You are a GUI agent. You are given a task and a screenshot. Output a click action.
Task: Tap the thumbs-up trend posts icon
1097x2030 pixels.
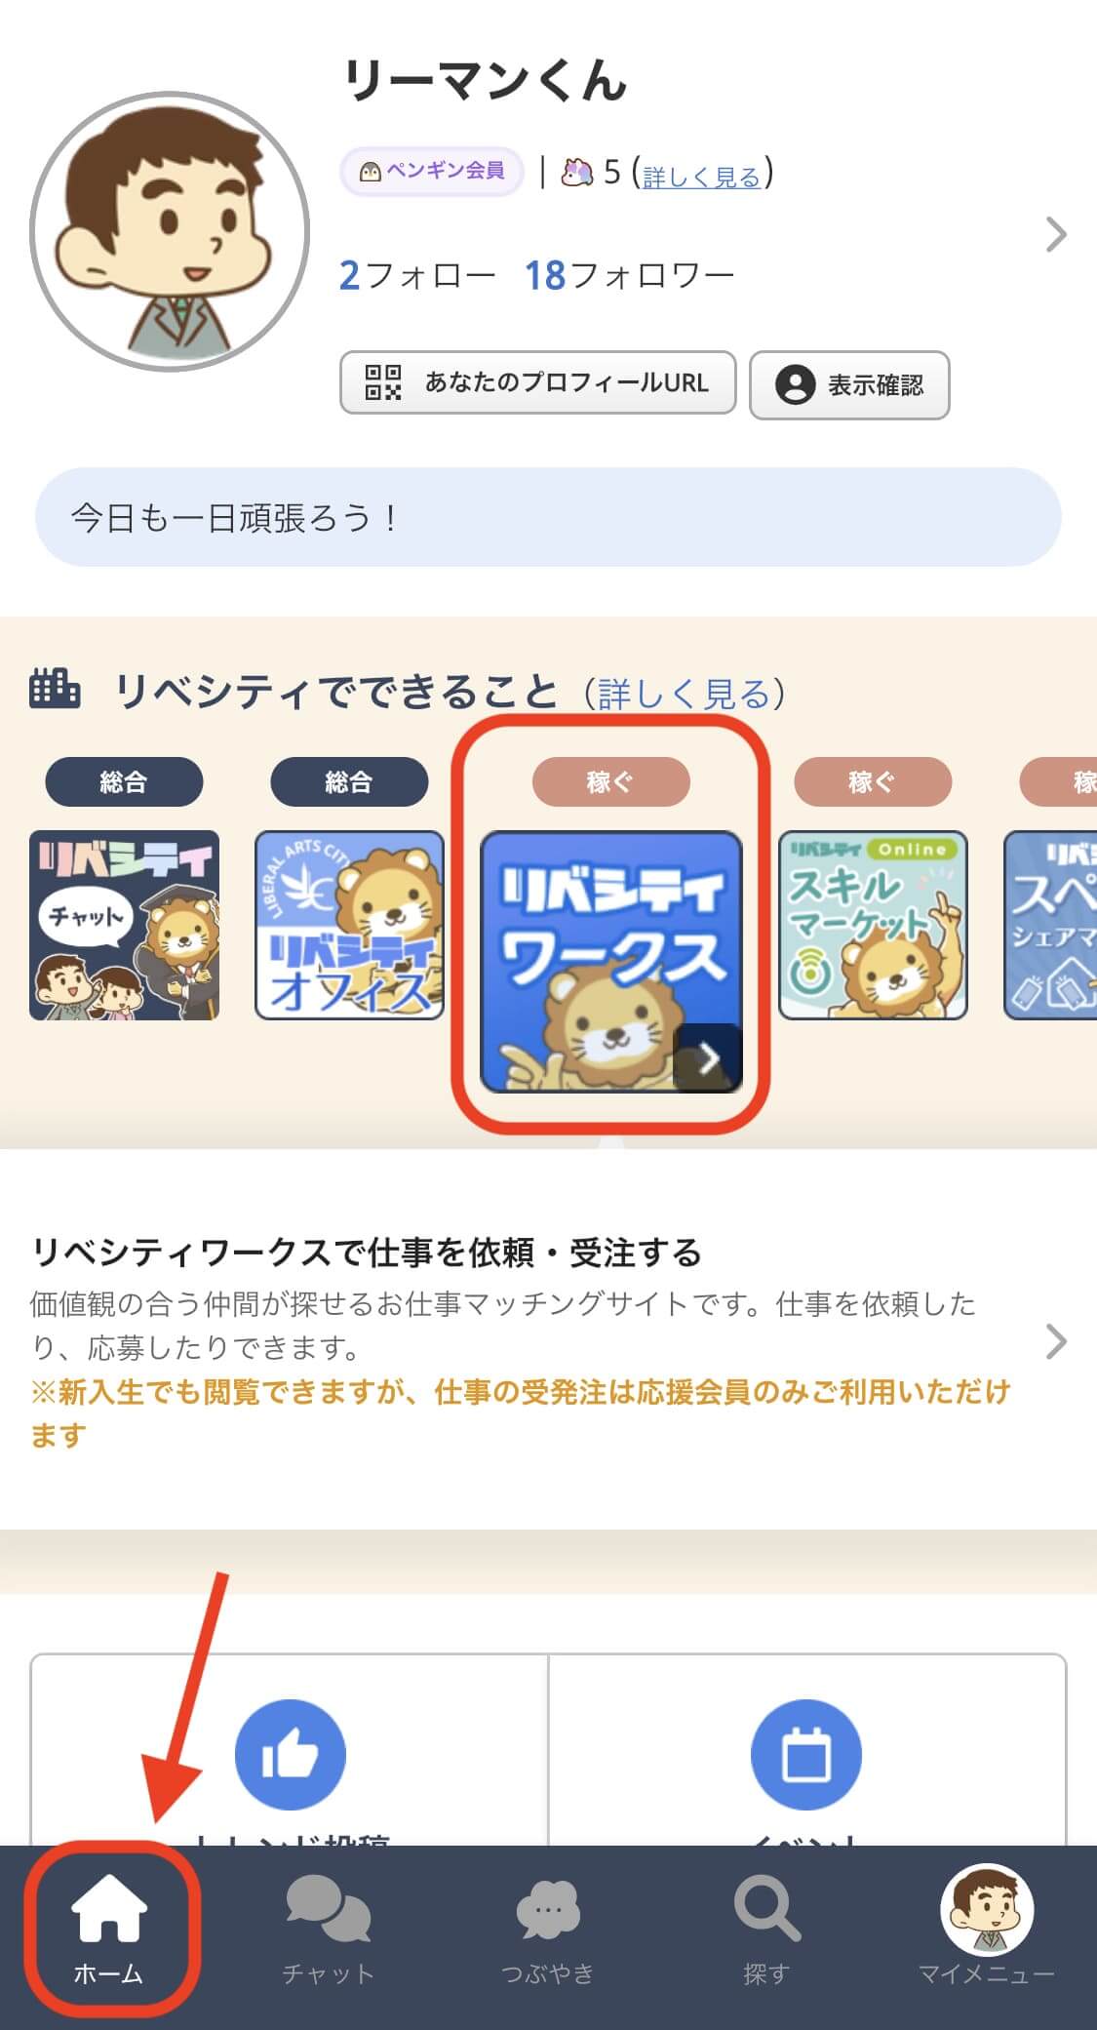[290, 1754]
